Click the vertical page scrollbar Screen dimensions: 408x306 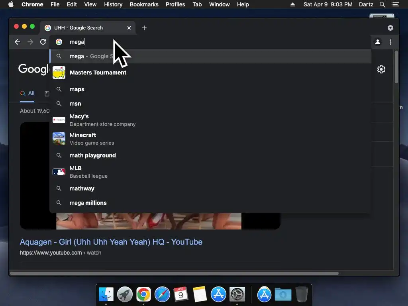click(396, 67)
